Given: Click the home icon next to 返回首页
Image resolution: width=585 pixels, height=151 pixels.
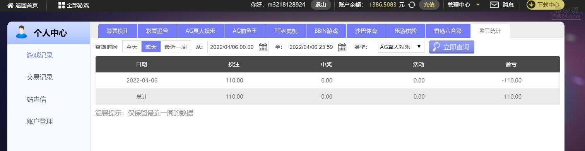Looking at the screenshot, I should (10, 5).
